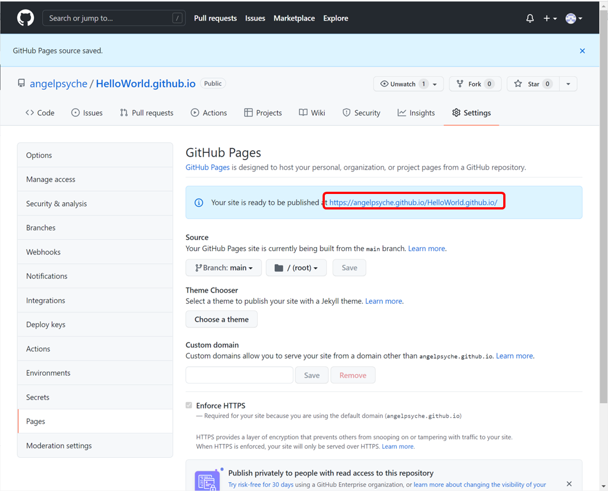This screenshot has width=608, height=491.
Task: Select Options in settings sidebar
Action: pyautogui.click(x=95, y=155)
